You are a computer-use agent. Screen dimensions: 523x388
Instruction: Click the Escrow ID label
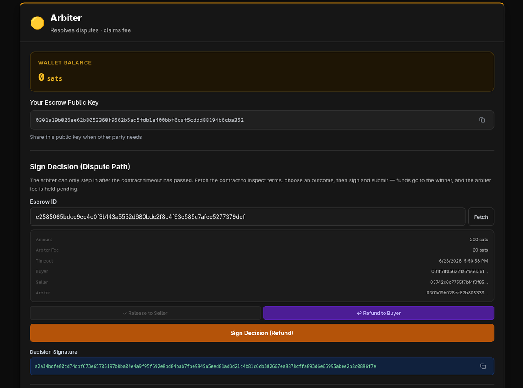(43, 202)
